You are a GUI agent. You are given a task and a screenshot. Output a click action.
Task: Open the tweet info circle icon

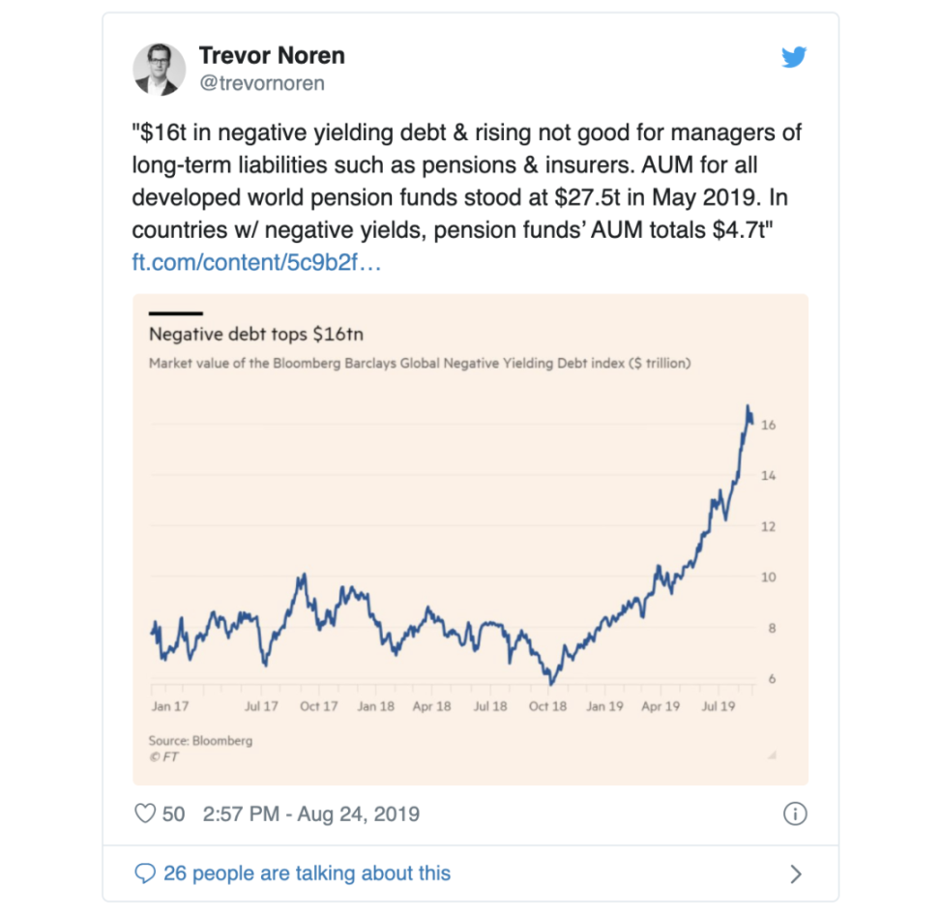[794, 813]
